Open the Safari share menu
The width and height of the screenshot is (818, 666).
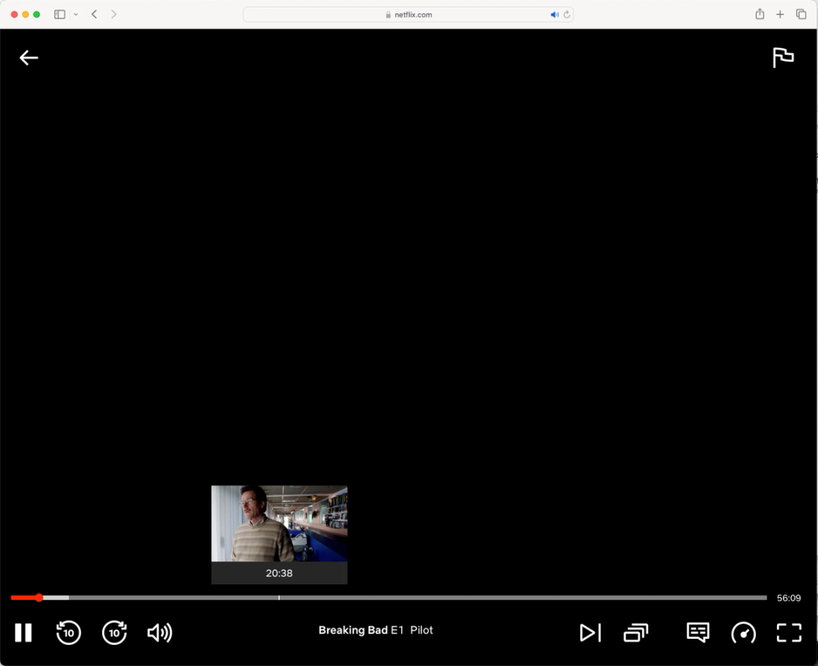pyautogui.click(x=760, y=14)
